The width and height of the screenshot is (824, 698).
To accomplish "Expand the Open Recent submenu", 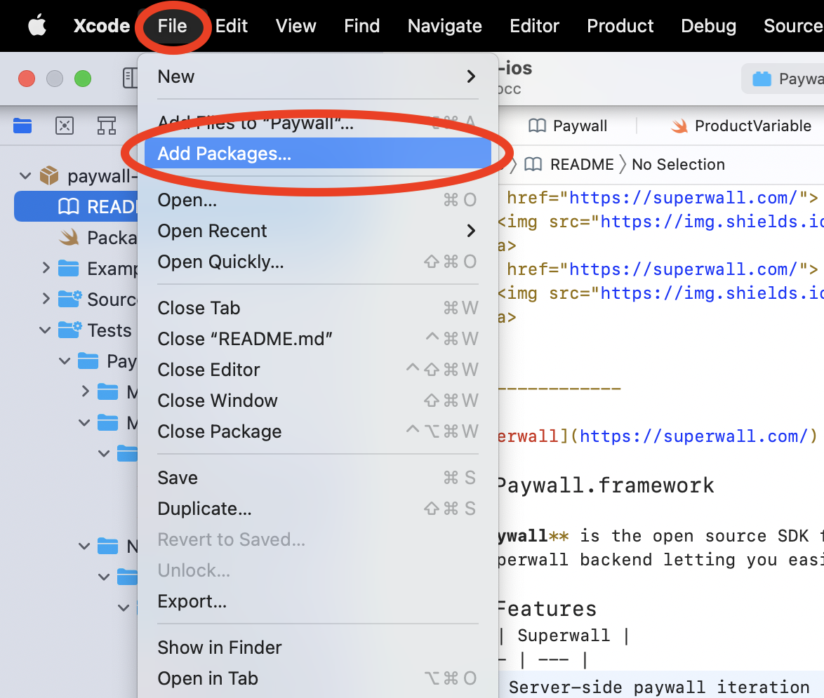I will (316, 231).
